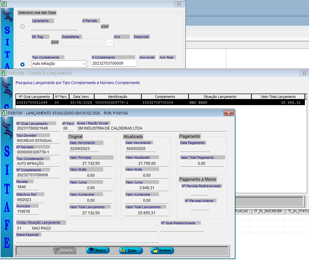This screenshot has width=309, height=261.
Task: Close the D30015IV lançamento window
Action: click(x=228, y=113)
